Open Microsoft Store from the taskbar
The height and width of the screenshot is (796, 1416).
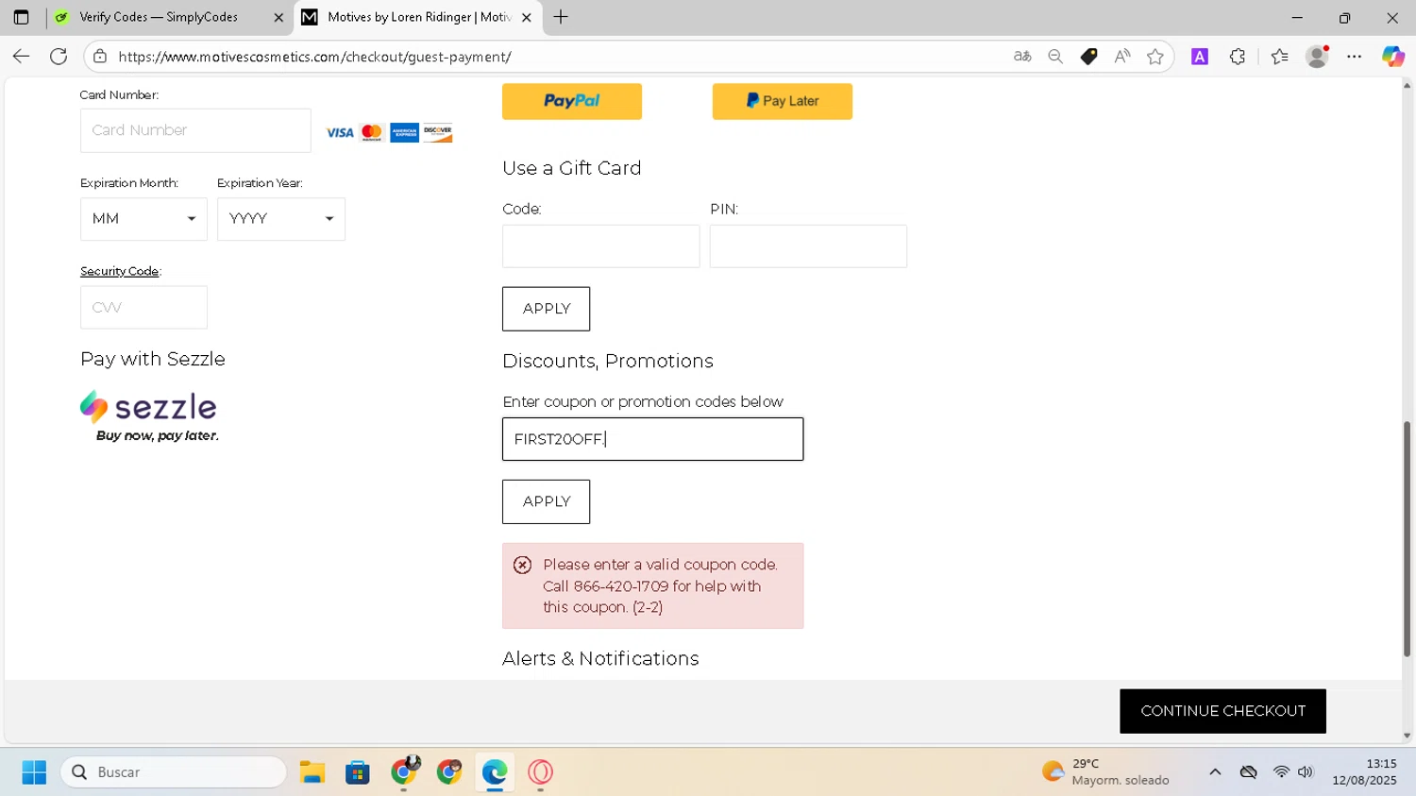tap(358, 772)
